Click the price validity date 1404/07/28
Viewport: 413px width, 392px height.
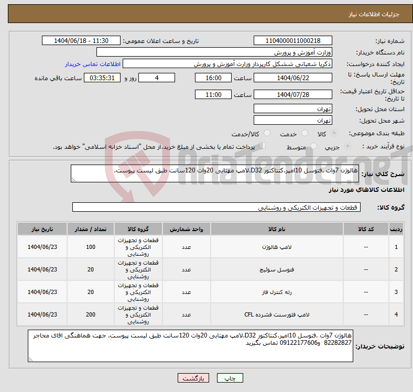pyautogui.click(x=292, y=94)
